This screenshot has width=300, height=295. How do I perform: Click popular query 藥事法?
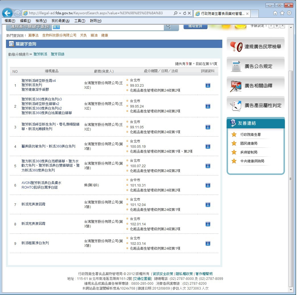[x=33, y=35]
